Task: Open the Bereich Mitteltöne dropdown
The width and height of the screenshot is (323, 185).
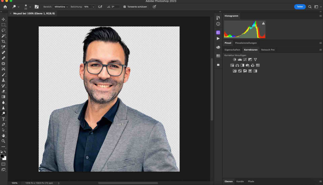Action: click(x=61, y=7)
